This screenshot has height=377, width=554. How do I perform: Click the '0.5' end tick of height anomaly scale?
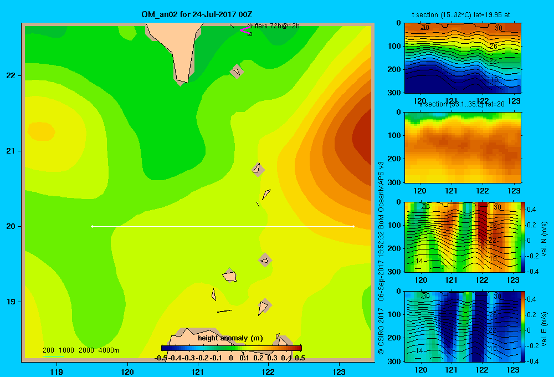point(300,358)
